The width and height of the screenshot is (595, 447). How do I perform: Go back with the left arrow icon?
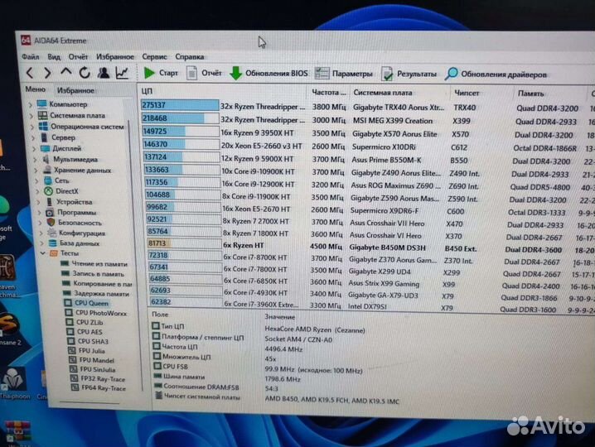click(31, 72)
